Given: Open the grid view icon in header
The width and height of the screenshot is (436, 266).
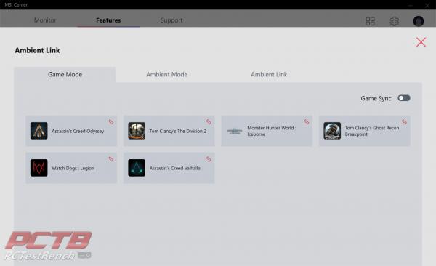Looking at the screenshot, I should [370, 21].
